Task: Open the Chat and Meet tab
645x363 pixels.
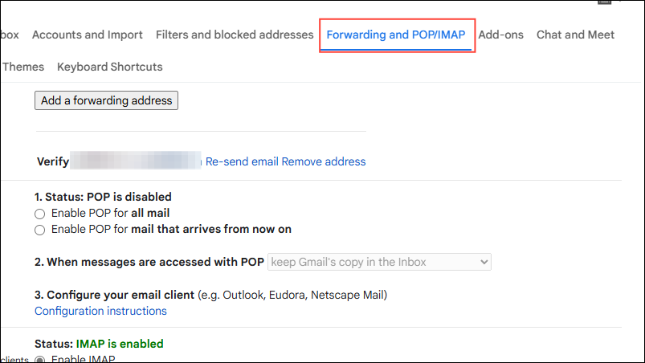Action: pyautogui.click(x=575, y=35)
